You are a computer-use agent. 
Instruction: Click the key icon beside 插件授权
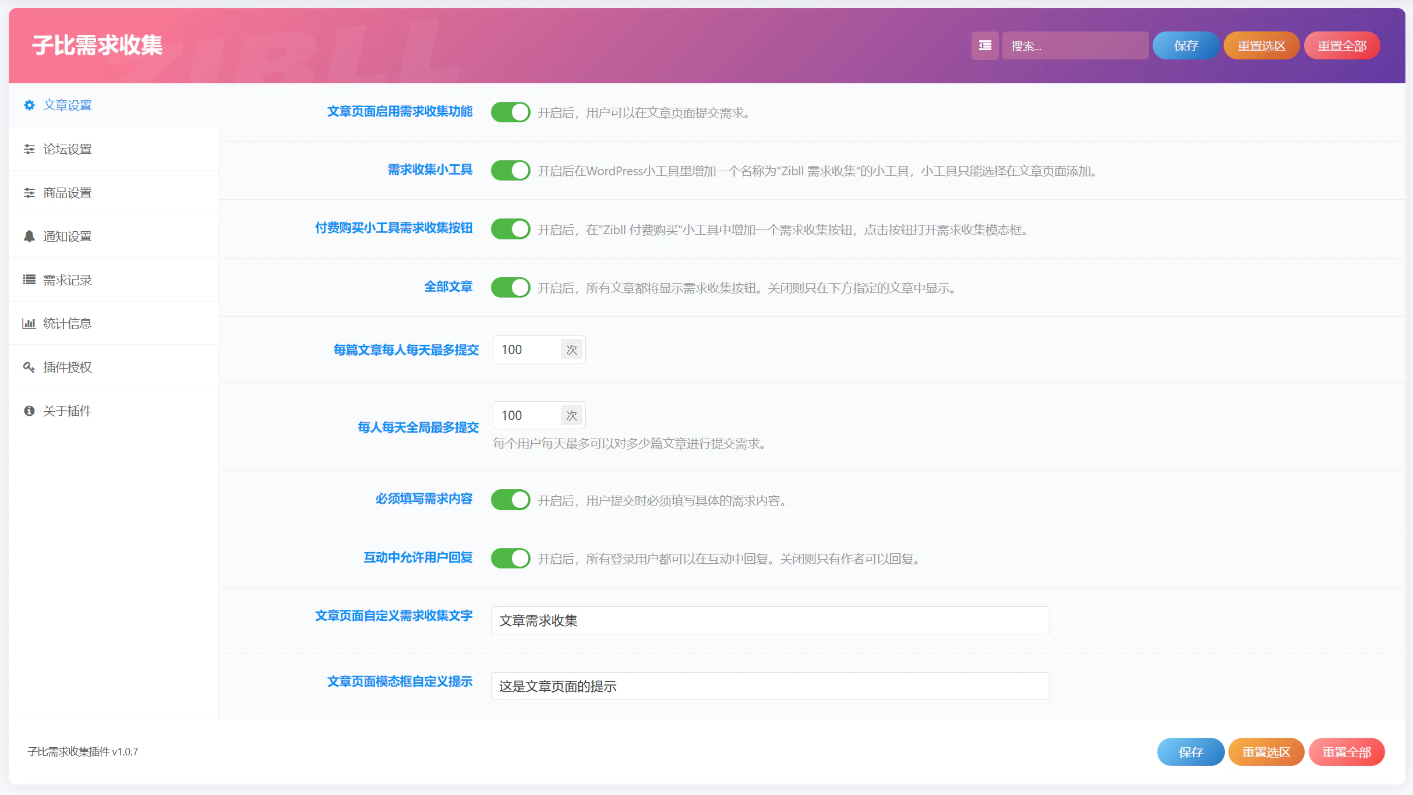tap(29, 367)
